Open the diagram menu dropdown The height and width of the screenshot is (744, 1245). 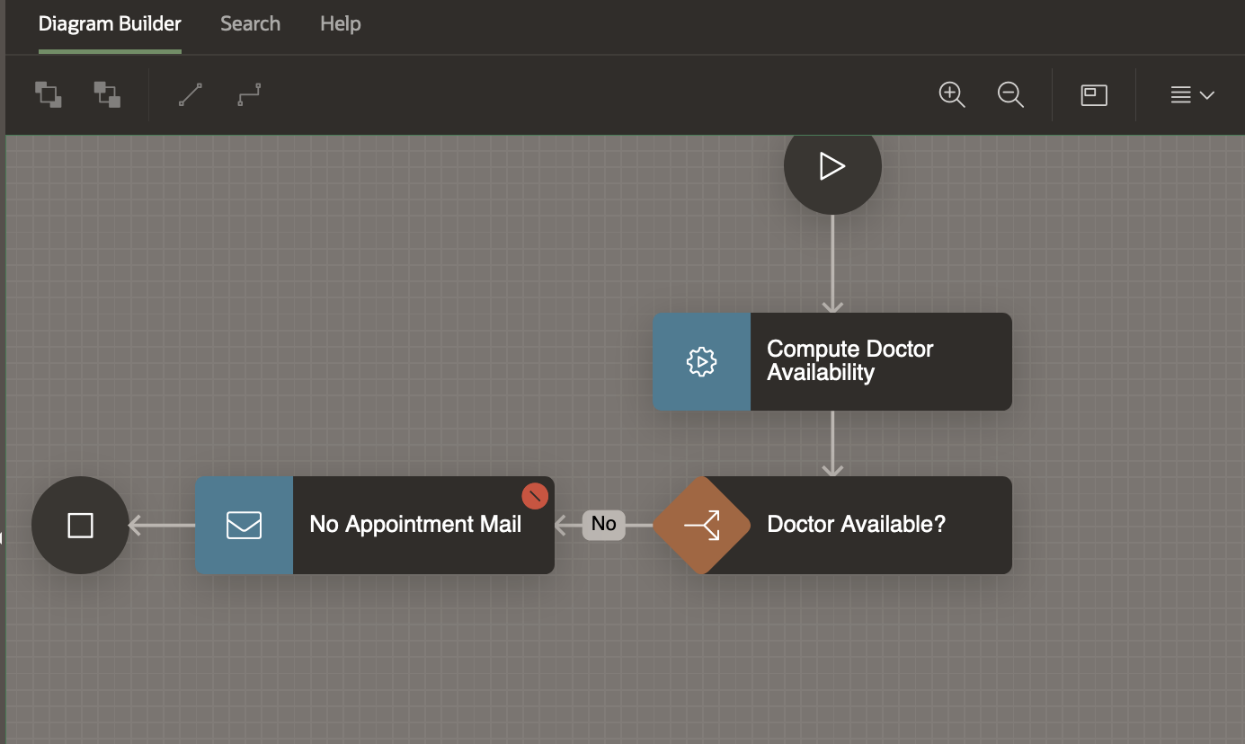pos(1192,94)
